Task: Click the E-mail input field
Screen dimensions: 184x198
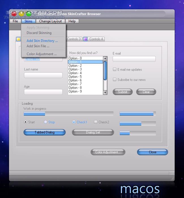Action: 134,59
